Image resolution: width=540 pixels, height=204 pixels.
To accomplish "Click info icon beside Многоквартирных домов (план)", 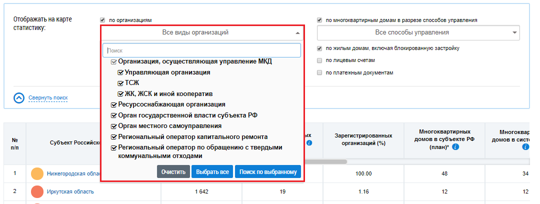I will tap(455, 147).
